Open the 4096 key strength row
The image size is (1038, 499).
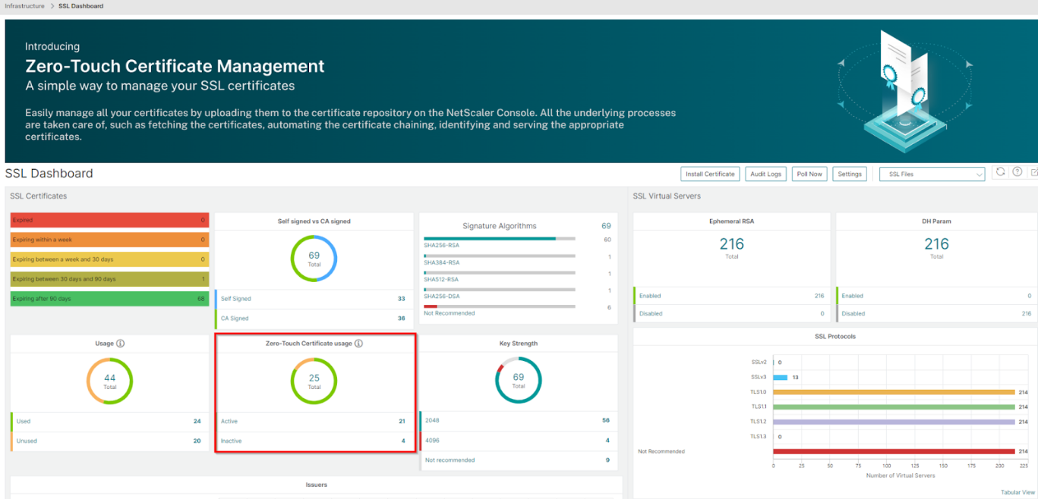click(518, 440)
